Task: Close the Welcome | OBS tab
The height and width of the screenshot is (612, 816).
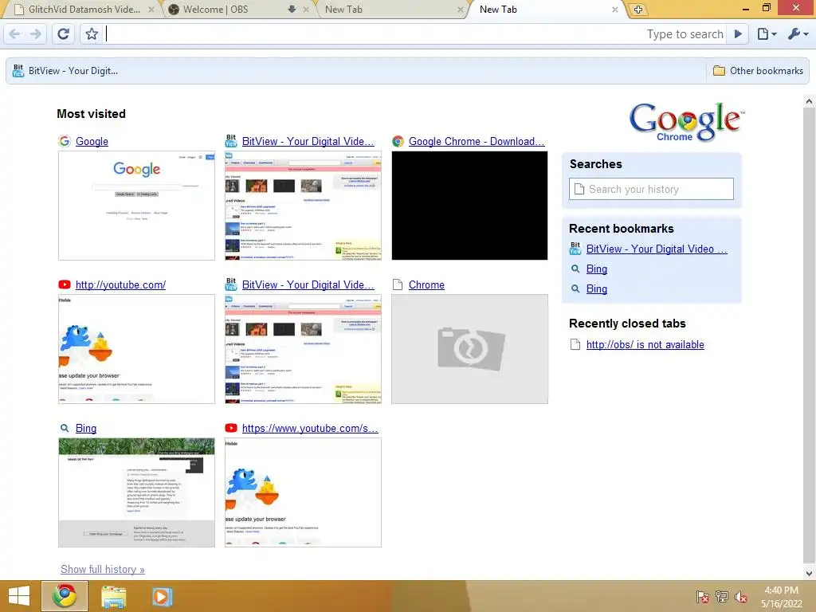Action: 306,10
